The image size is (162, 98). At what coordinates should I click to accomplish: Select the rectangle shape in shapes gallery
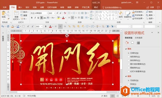[110, 12]
